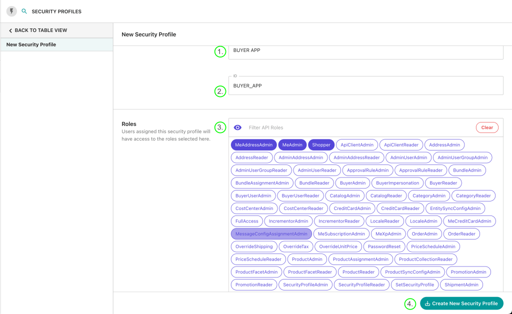The height and width of the screenshot is (314, 512).
Task: Open the Security Profiles header breadcrumb
Action: [56, 11]
